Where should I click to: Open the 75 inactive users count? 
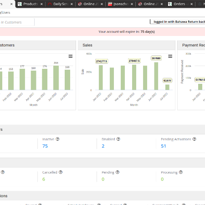(45, 146)
